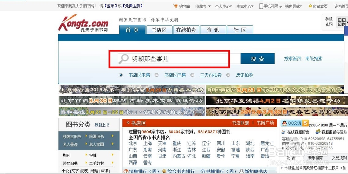Image resolution: width=348 pixels, height=174 pixels.
Task: Click the star icon beside 收藏本页
Action: [310, 6]
